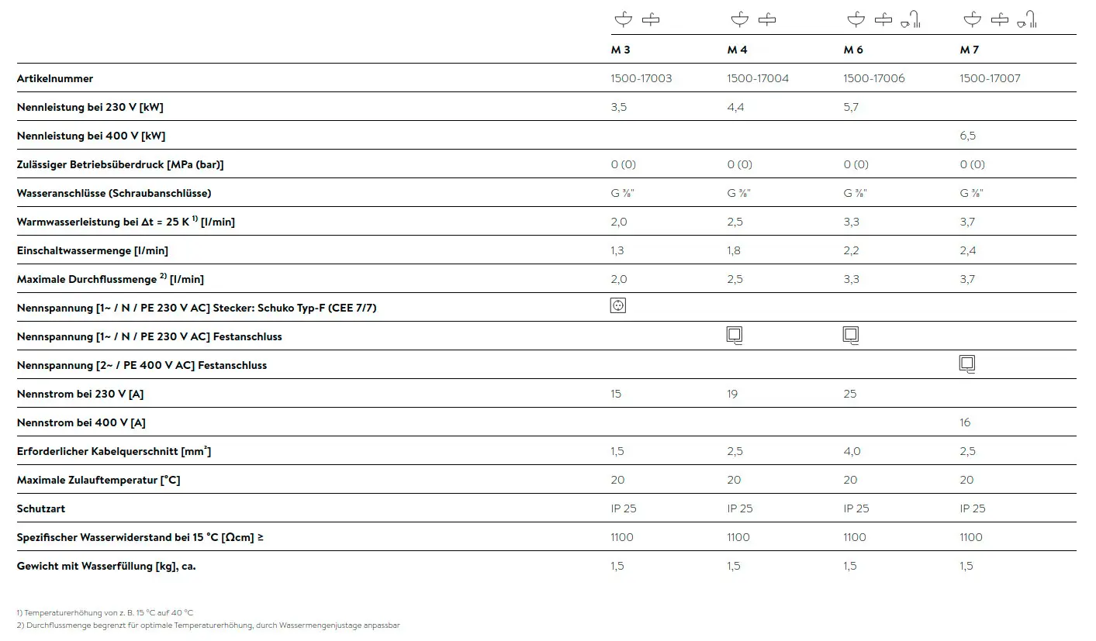Click the washbasin icon above M 3
1096x641 pixels.
(x=623, y=19)
